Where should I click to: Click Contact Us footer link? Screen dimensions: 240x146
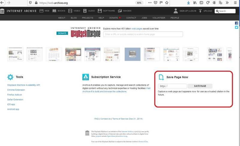click(x=106, y=119)
